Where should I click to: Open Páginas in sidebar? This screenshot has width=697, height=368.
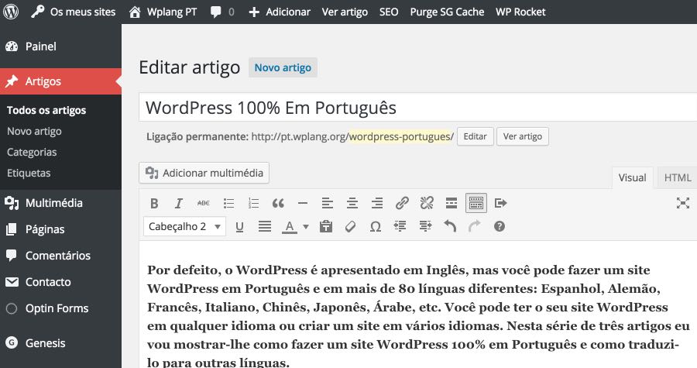click(60, 229)
